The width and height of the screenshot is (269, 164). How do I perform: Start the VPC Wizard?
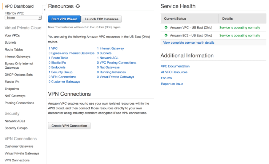coord(64,19)
